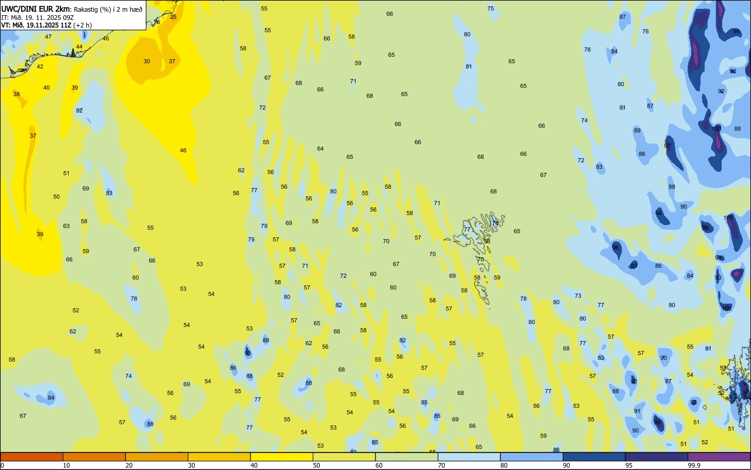Click the humidity value '30' in the orange area
Viewport: 751px width, 470px height.
(147, 61)
